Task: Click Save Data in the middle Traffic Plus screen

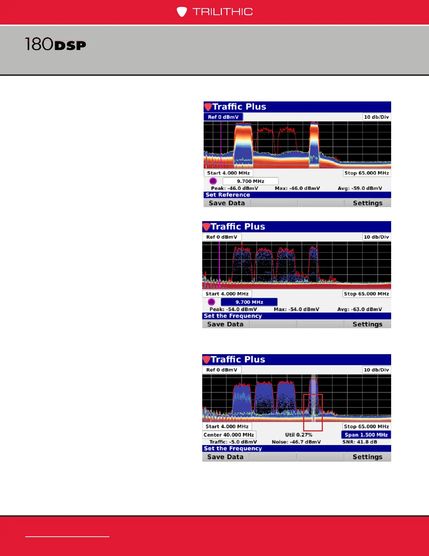Action: pos(225,324)
